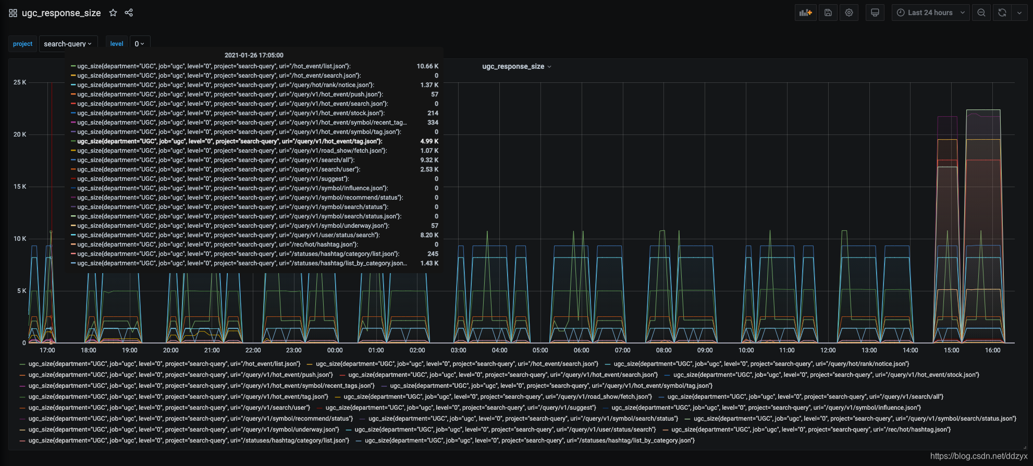
Task: Click the 08:00 tick on time axis
Action: pos(663,350)
